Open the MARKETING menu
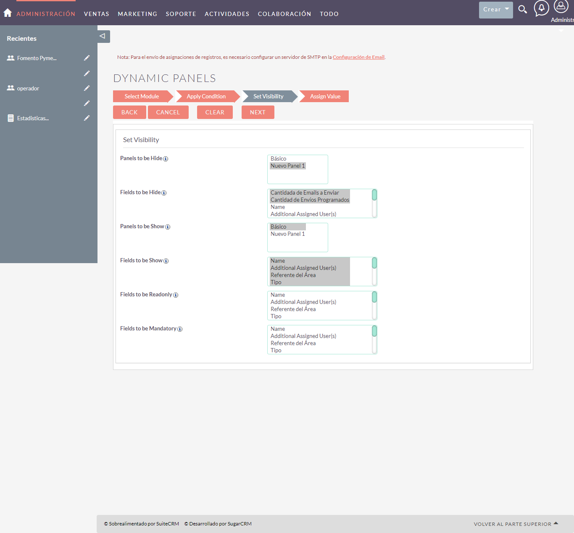The image size is (574, 533). click(x=137, y=14)
